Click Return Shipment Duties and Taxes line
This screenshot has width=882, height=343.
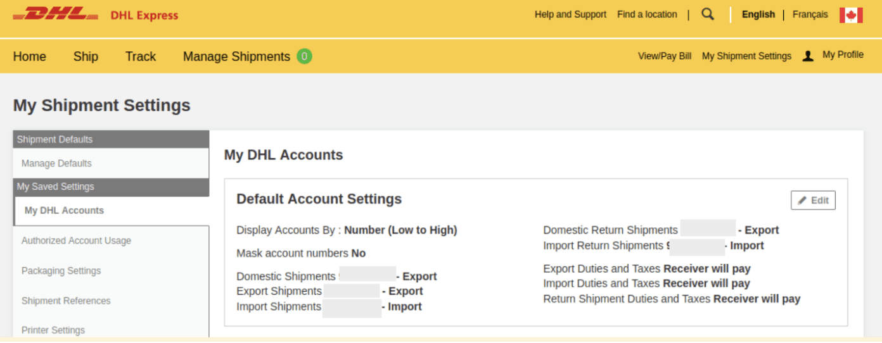coord(672,299)
